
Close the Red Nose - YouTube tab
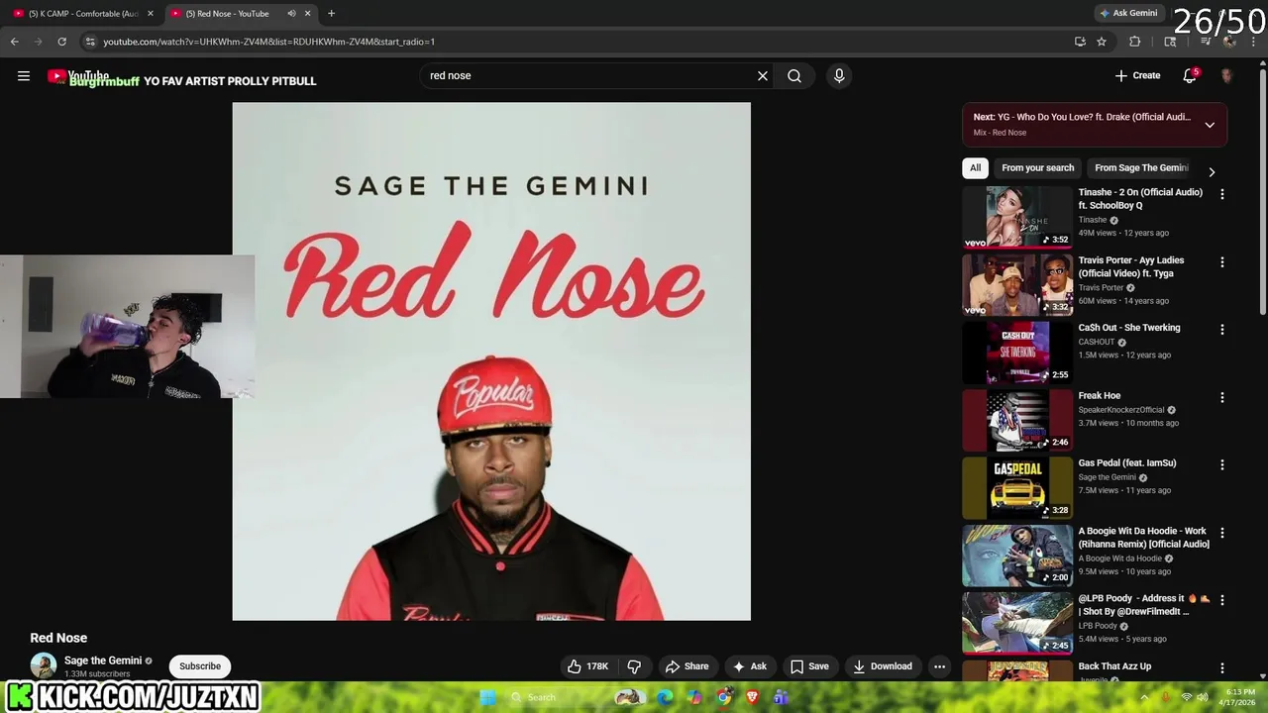[307, 14]
